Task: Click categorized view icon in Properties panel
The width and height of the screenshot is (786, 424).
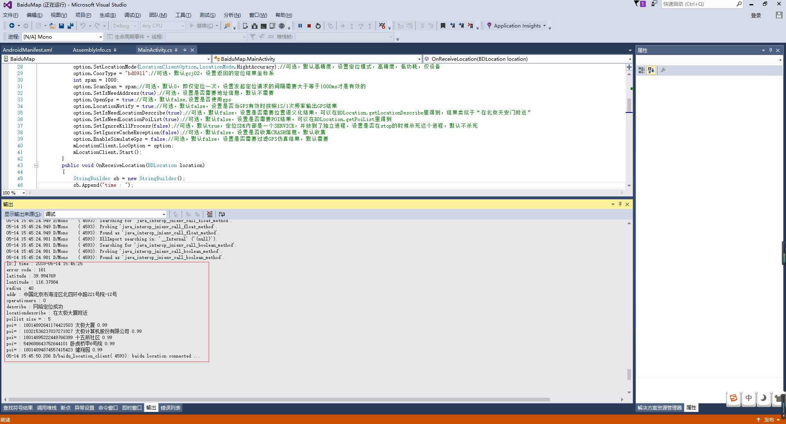Action: pyautogui.click(x=642, y=70)
